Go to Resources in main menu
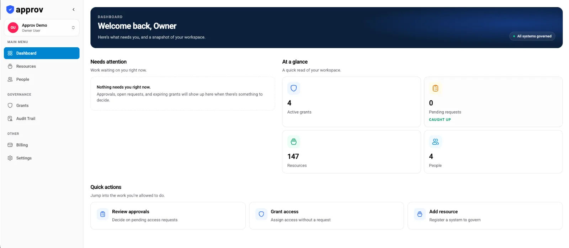The image size is (569, 248). (x=42, y=67)
